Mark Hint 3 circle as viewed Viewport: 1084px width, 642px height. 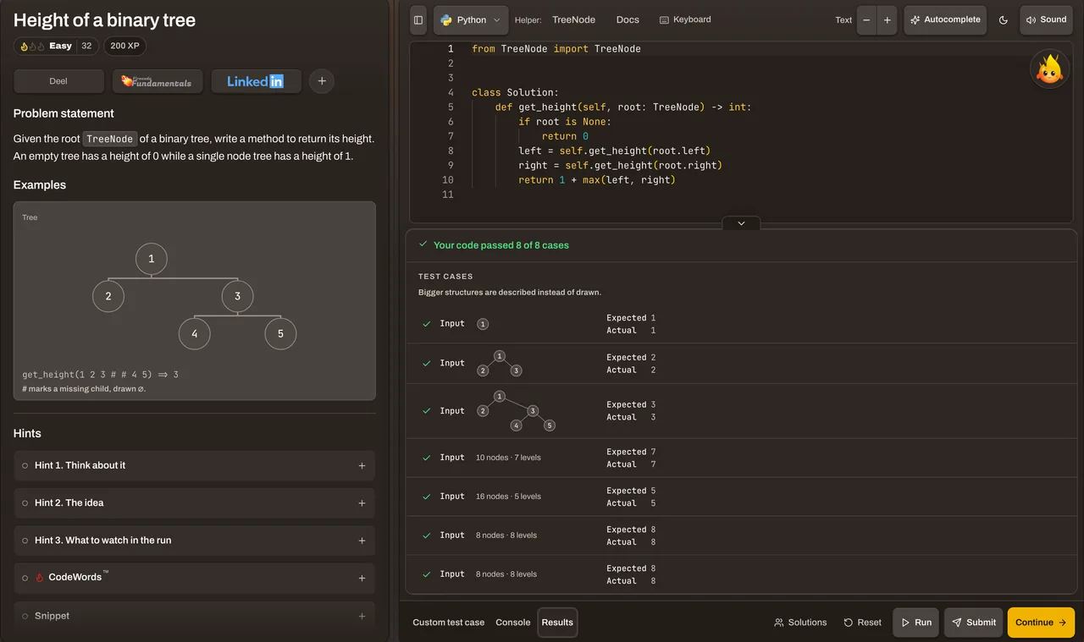(x=25, y=540)
